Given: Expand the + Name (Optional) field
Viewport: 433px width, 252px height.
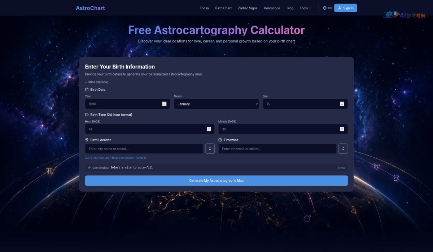Looking at the screenshot, I should click(x=97, y=82).
